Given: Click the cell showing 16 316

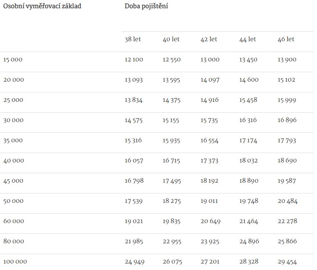Looking at the screenshot, I should (248, 120).
